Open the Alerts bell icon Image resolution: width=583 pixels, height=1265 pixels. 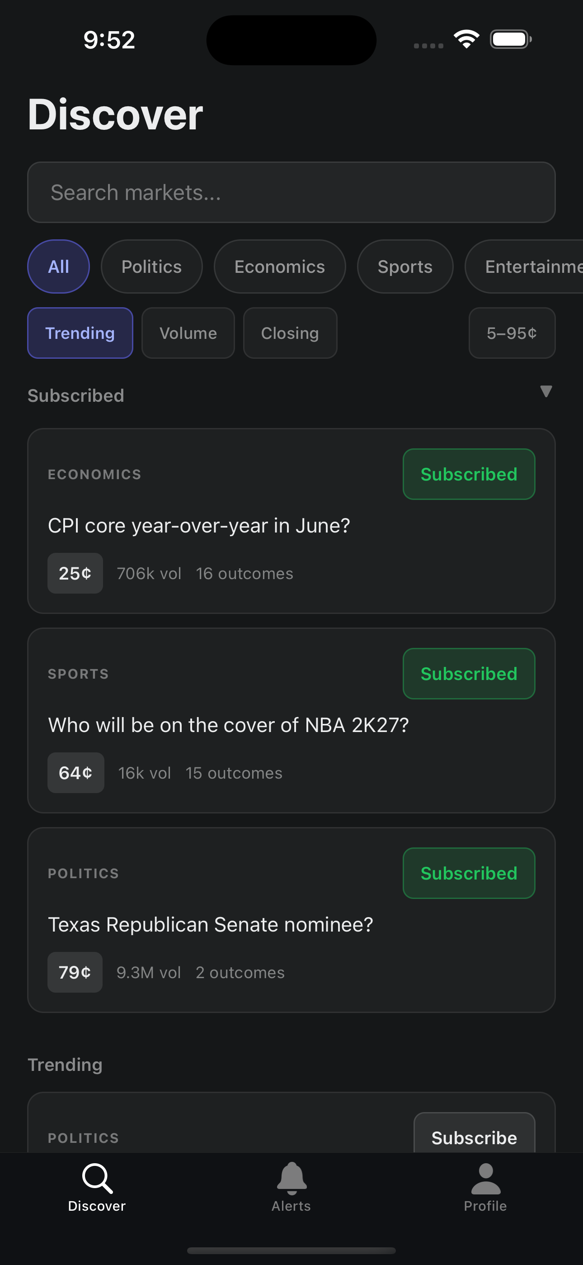[291, 1178]
